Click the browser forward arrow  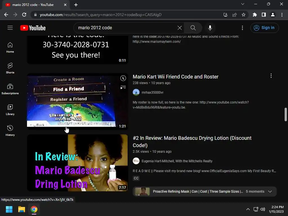click(x=15, y=15)
